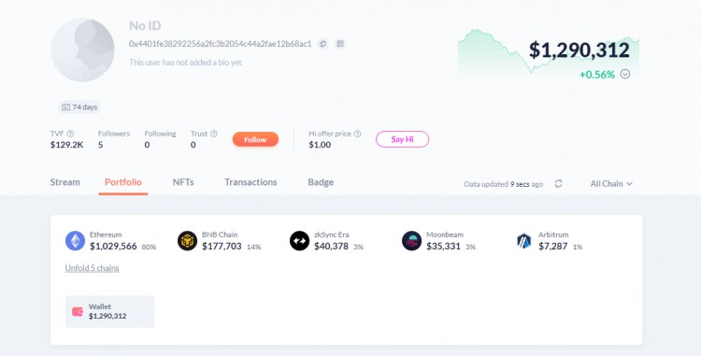701x356 pixels.
Task: Select the Wallet balance card
Action: [110, 311]
